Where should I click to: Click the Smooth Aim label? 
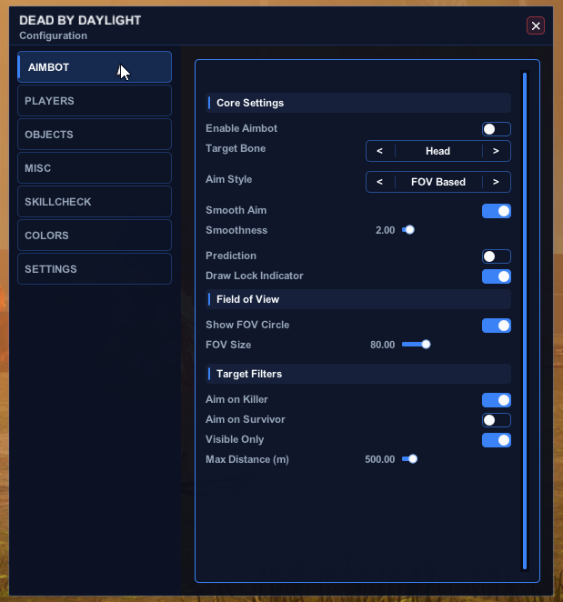click(236, 210)
